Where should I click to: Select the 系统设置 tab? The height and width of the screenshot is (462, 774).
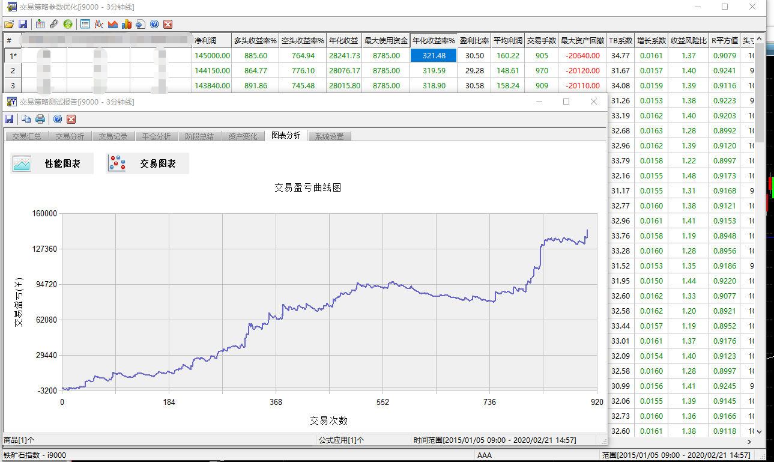(329, 136)
